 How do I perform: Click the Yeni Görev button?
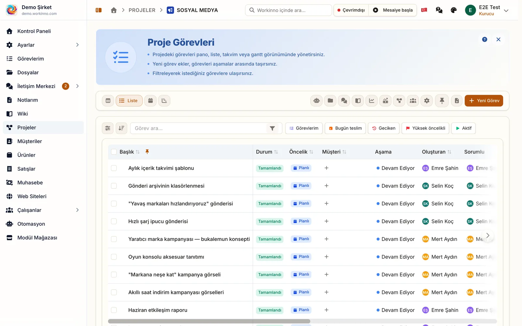484,101
